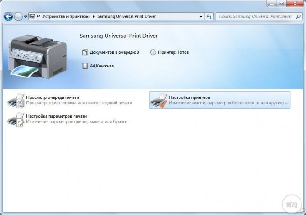
Task: Close the Samsung Universal Print Driver window
Action: point(295,4)
